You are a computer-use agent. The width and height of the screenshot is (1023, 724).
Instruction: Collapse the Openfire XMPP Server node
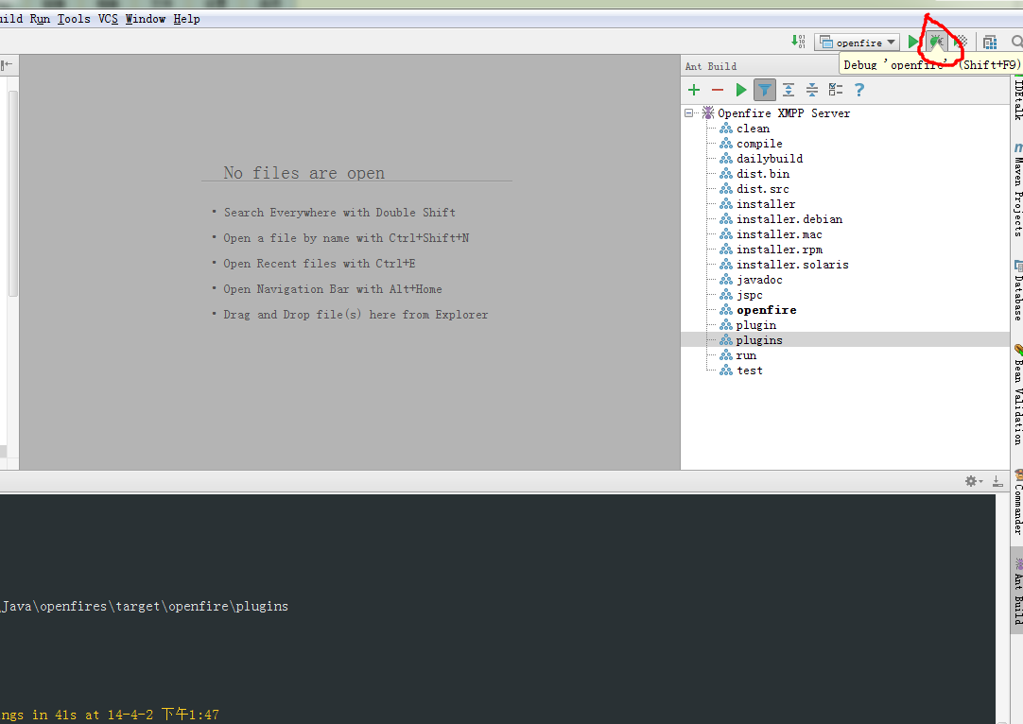pyautogui.click(x=688, y=112)
